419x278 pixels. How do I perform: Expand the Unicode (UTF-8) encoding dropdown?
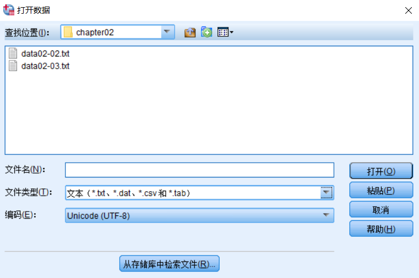point(199,215)
